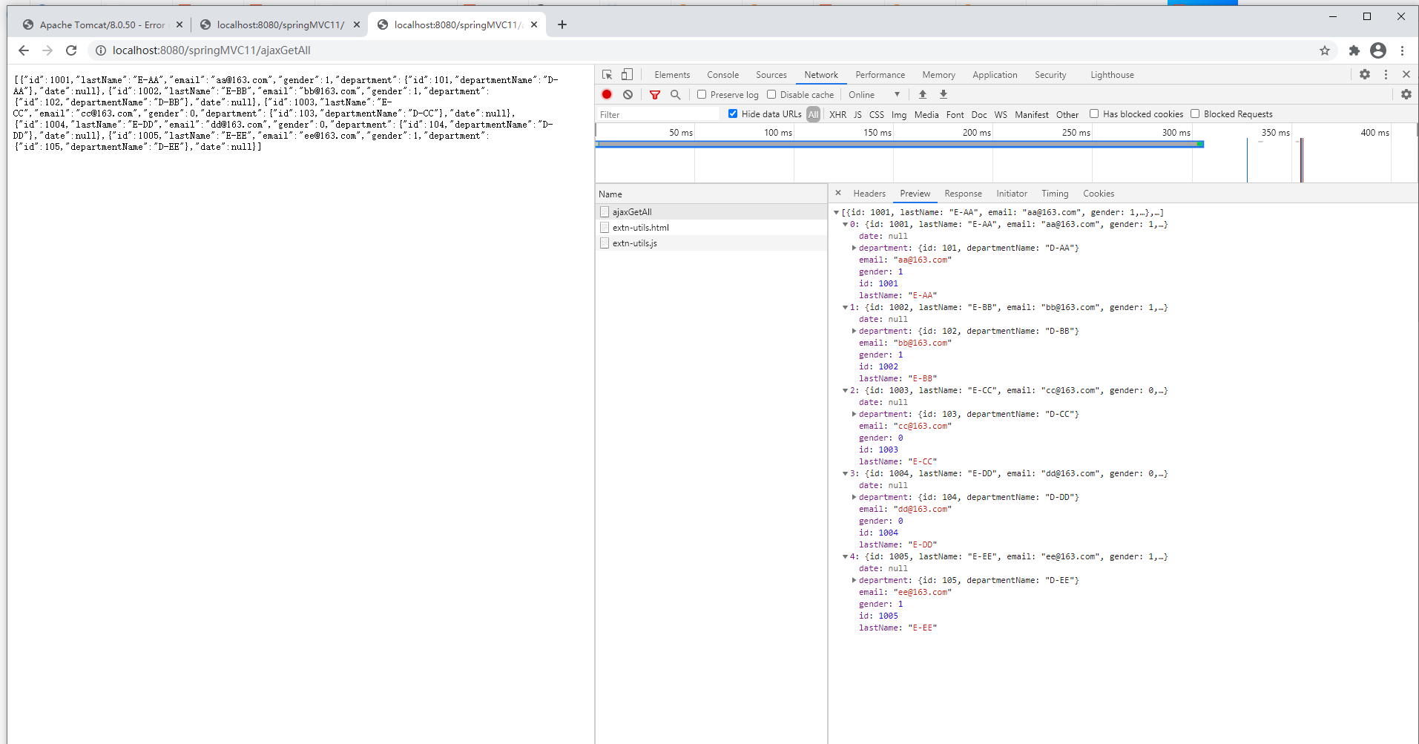The image size is (1419, 744).
Task: Click the record network log button
Action: (607, 94)
